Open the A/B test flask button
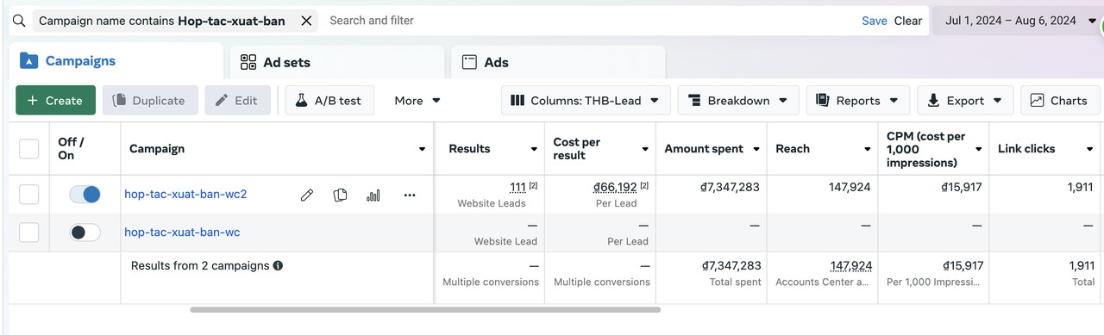 tap(328, 101)
